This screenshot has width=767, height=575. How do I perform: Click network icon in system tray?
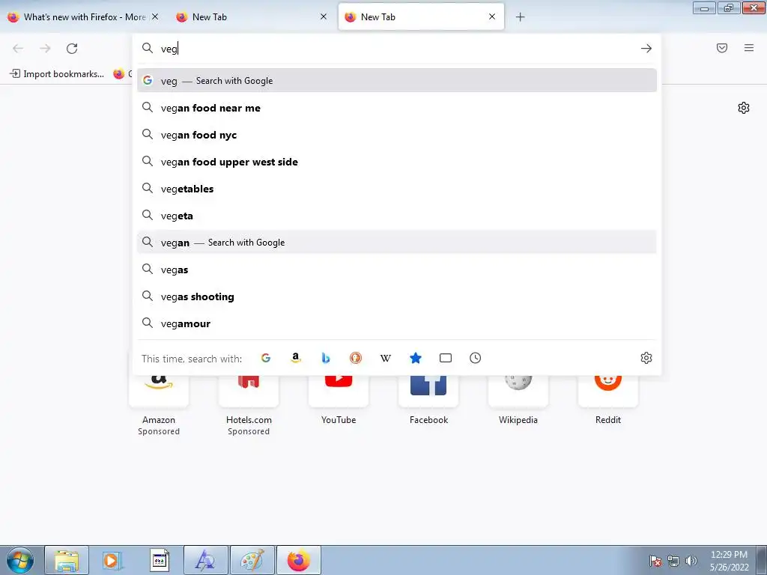(x=673, y=560)
